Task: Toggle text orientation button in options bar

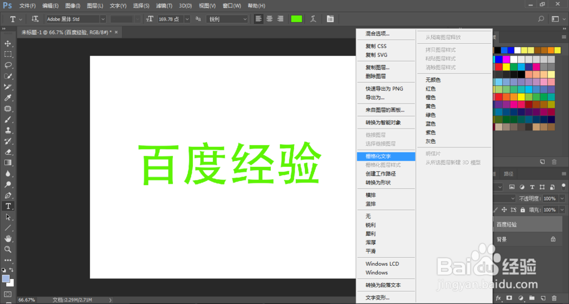Action: click(x=35, y=19)
